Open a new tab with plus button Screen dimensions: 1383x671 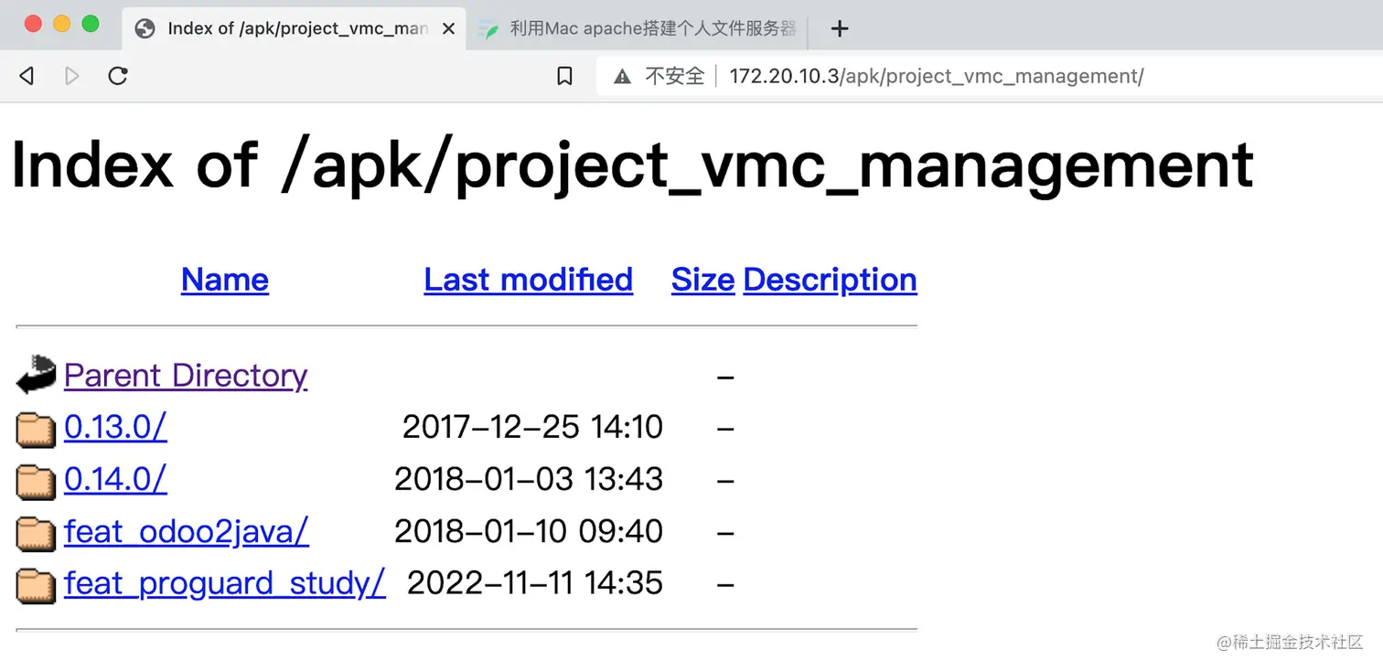(840, 28)
